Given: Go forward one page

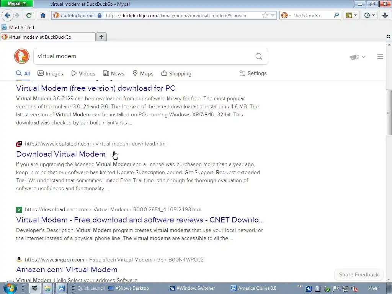Looking at the screenshot, I should pos(17,15).
